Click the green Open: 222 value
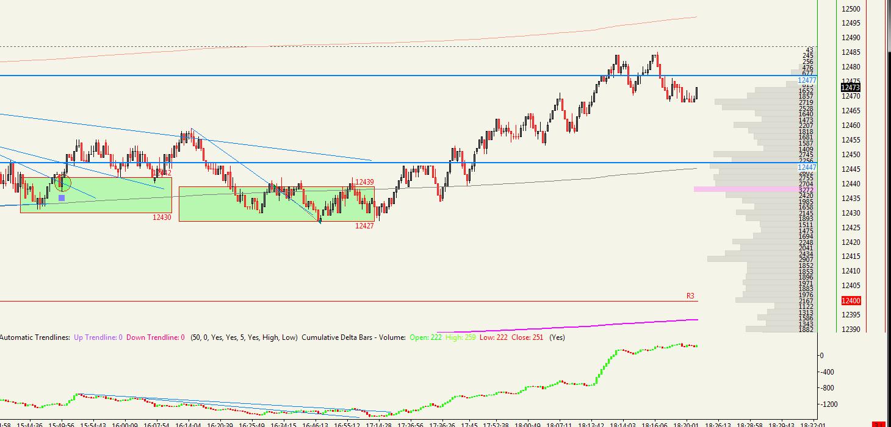Image resolution: width=891 pixels, height=427 pixels. (426, 337)
